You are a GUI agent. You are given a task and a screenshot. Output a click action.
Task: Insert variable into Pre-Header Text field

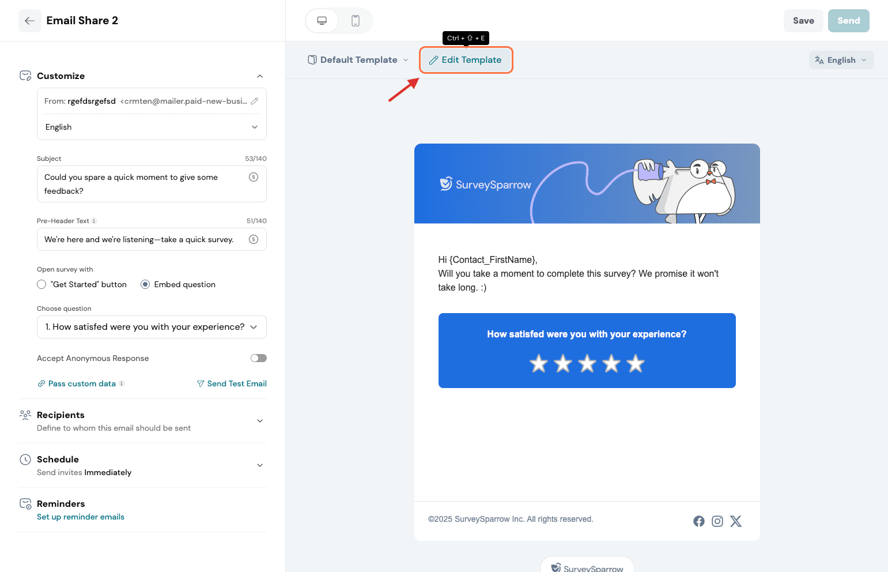tap(254, 239)
